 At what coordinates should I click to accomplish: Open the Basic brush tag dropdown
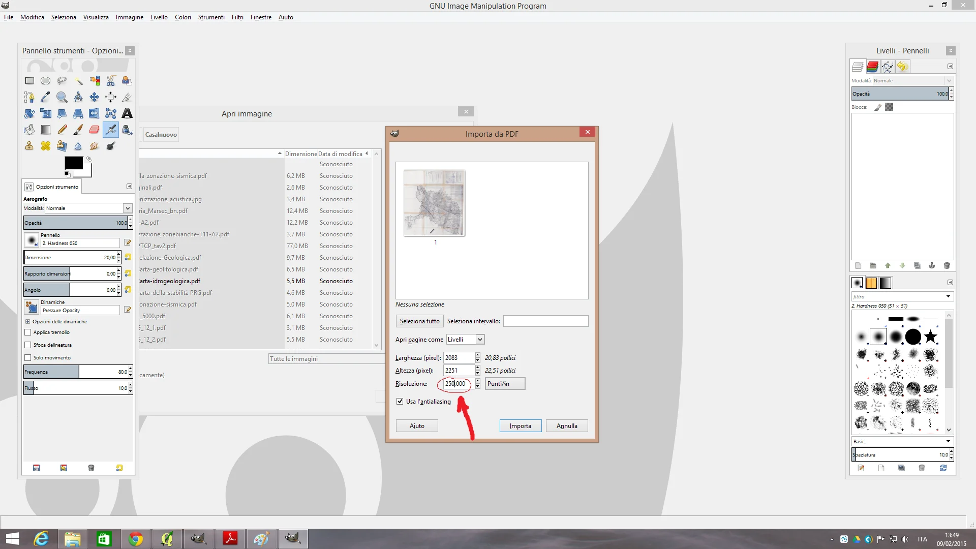pos(902,441)
